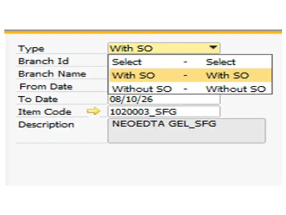Click the yellow link arrow beside Item Code
The image size is (286, 215).
point(93,111)
